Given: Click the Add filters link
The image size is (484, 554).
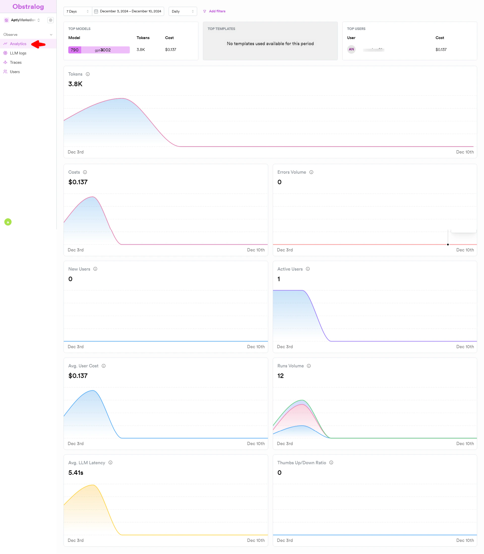Looking at the screenshot, I should (x=217, y=11).
